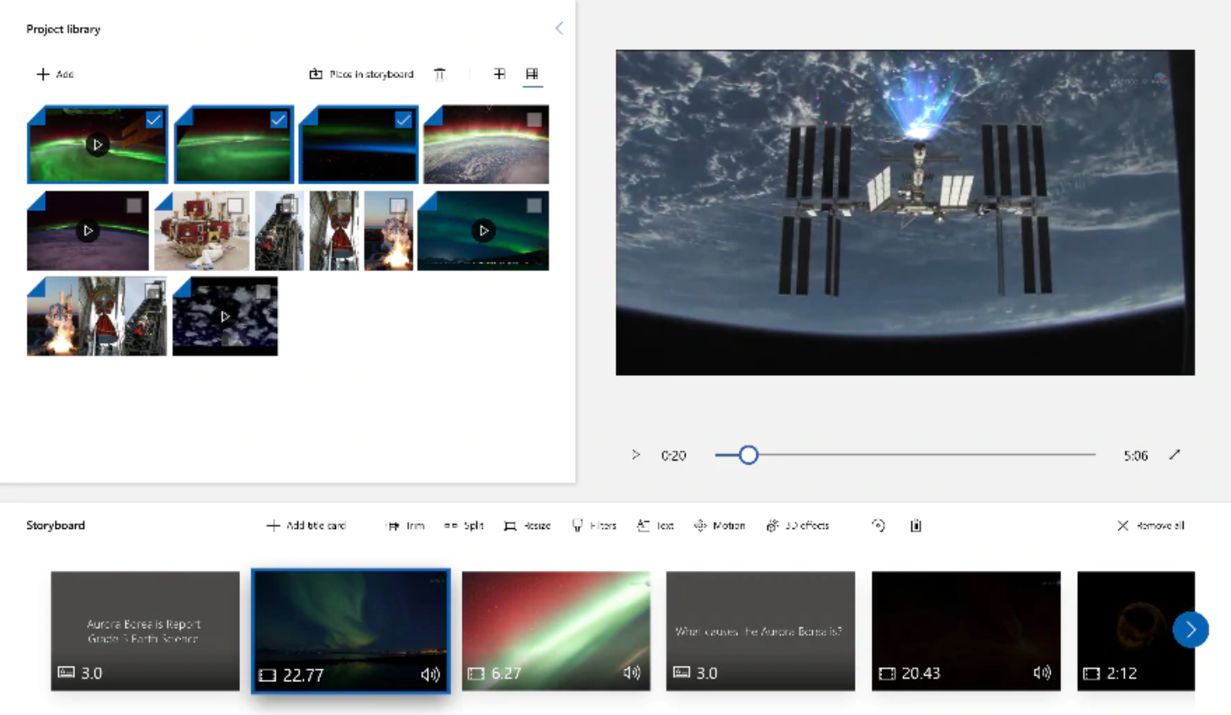1231x715 pixels.
Task: Collapse the Project library panel
Action: (x=559, y=28)
